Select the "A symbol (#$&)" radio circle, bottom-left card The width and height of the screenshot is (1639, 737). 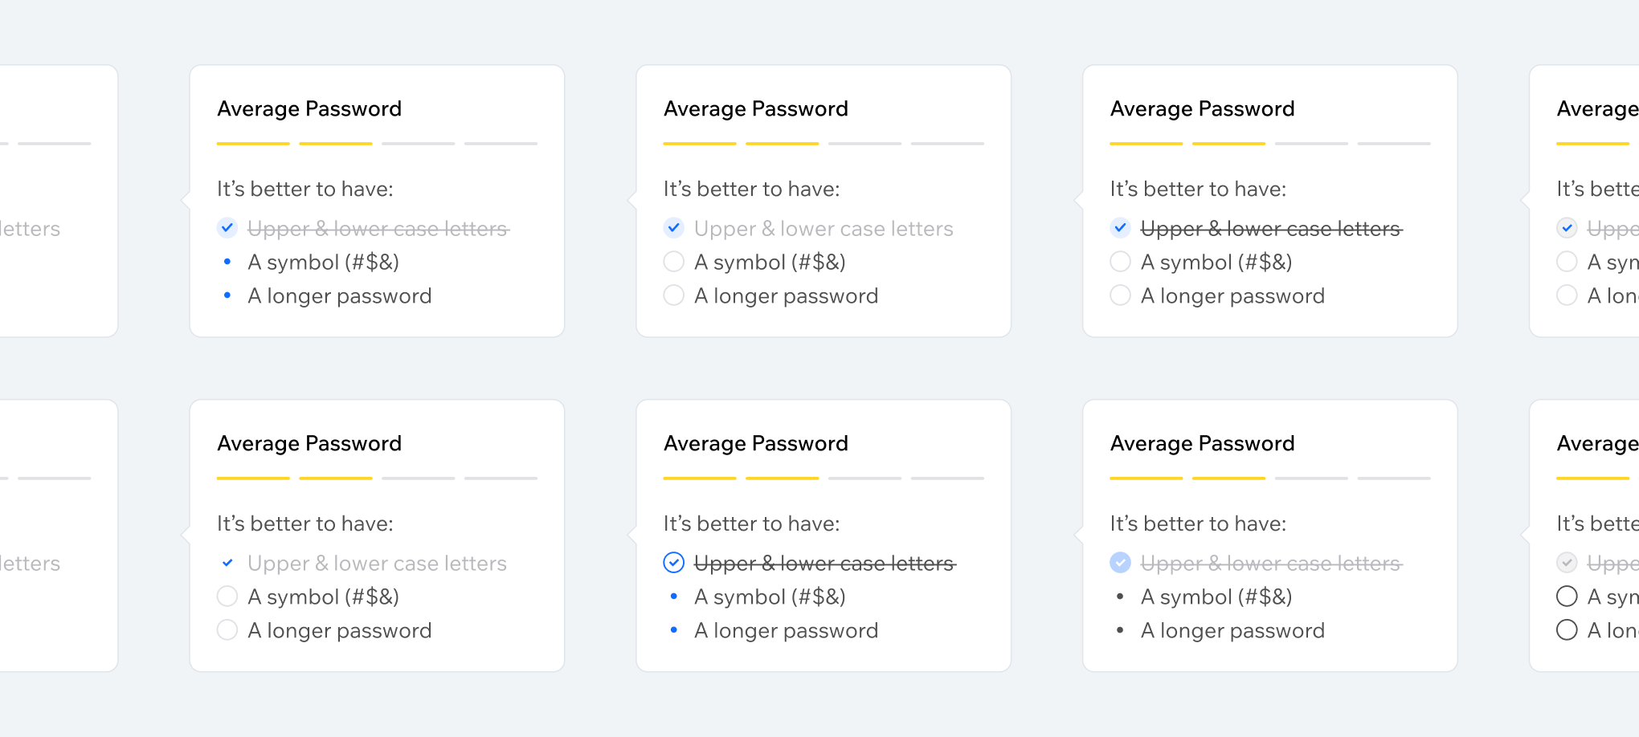(x=227, y=597)
